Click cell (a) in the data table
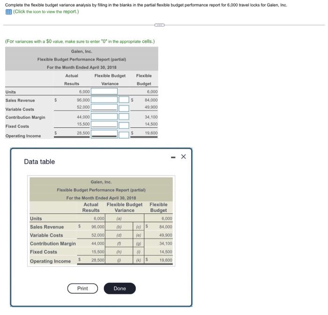The image size is (328, 315). (119, 218)
